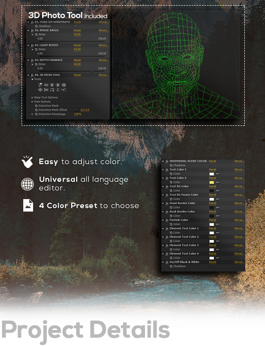Enable the Individual Scene Color checkbox
Image resolution: width=265 pixels, height=346 pixels.
[x=211, y=165]
